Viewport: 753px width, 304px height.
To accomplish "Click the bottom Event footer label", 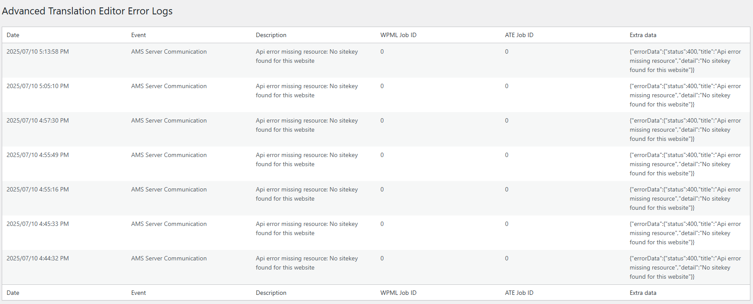I will pos(139,293).
